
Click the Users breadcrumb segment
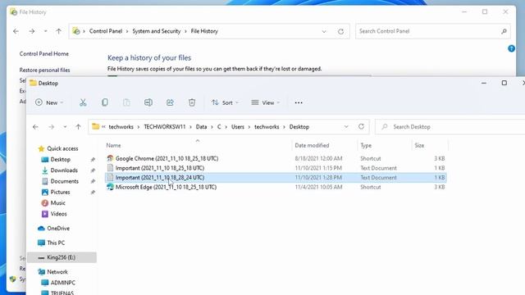point(238,127)
